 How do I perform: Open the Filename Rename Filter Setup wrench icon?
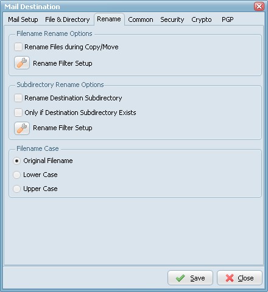22,63
